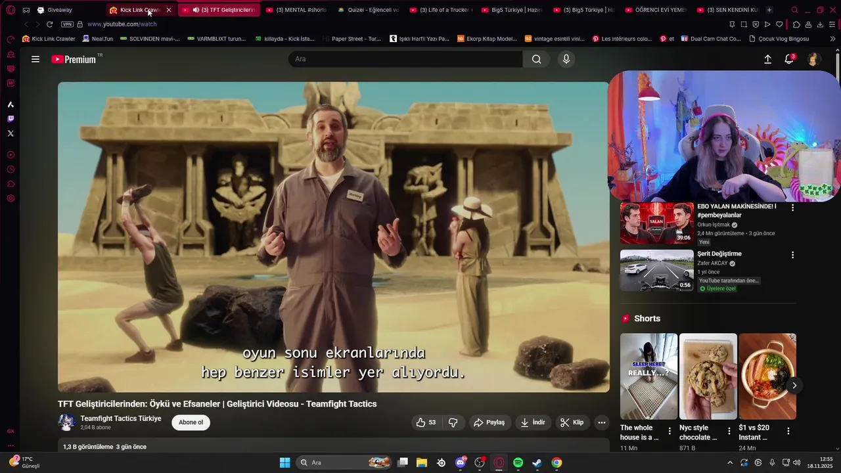The width and height of the screenshot is (841, 473).
Task: Open options for '$1 vs $20' short
Action: click(x=788, y=431)
